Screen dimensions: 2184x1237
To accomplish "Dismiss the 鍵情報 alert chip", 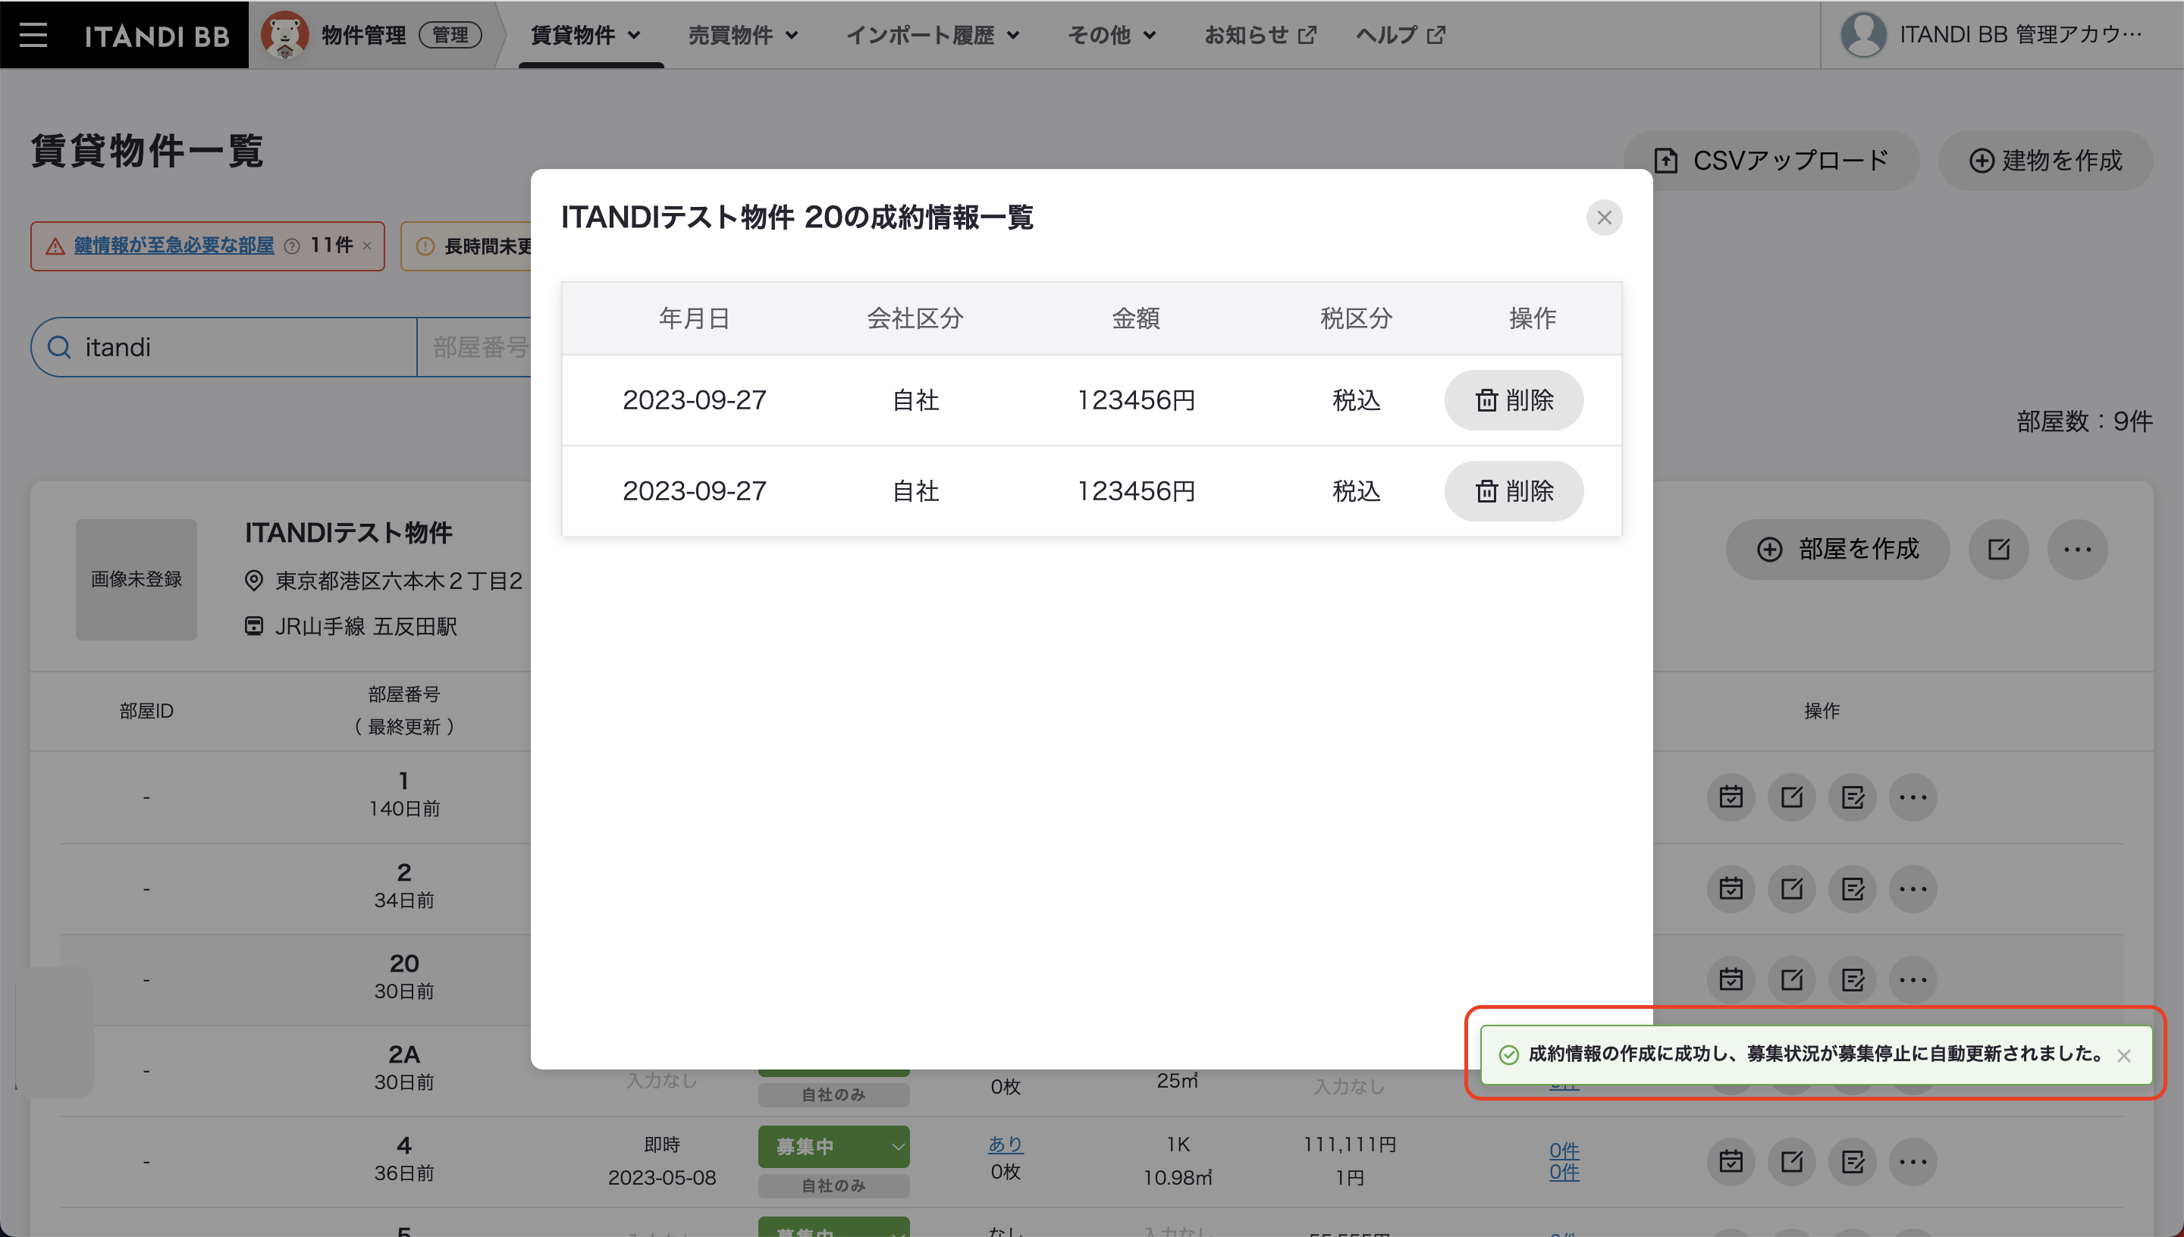I will 367,246.
